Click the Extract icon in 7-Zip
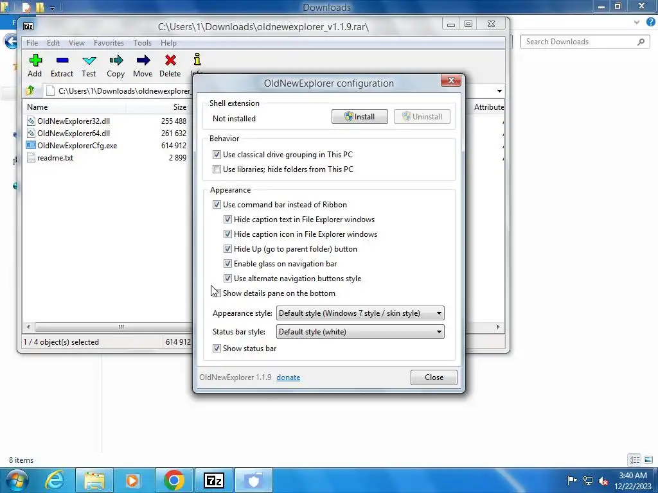The height and width of the screenshot is (493, 658). coord(62,60)
